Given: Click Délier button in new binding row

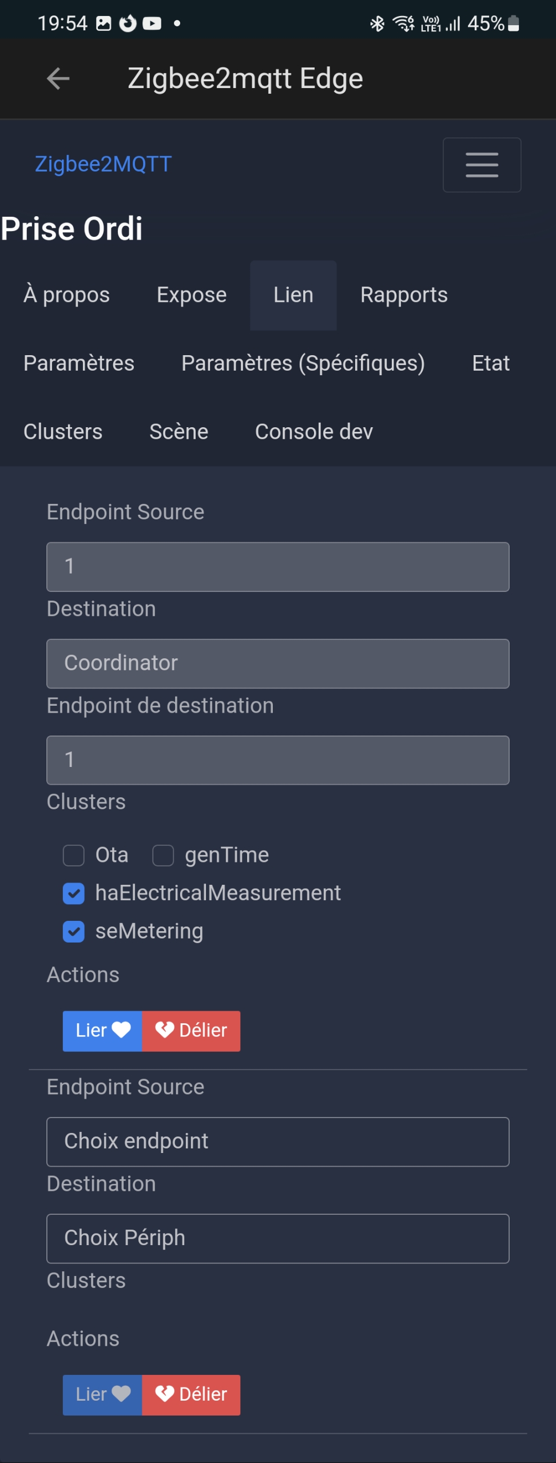Looking at the screenshot, I should (x=191, y=1394).
